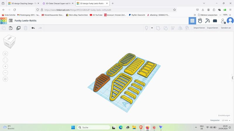234x131 pixels.
Task: Switch to Bricks mode
Action: pos(215,21)
